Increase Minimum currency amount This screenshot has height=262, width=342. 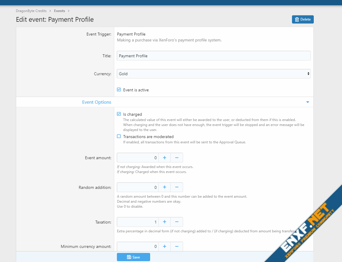(x=165, y=246)
